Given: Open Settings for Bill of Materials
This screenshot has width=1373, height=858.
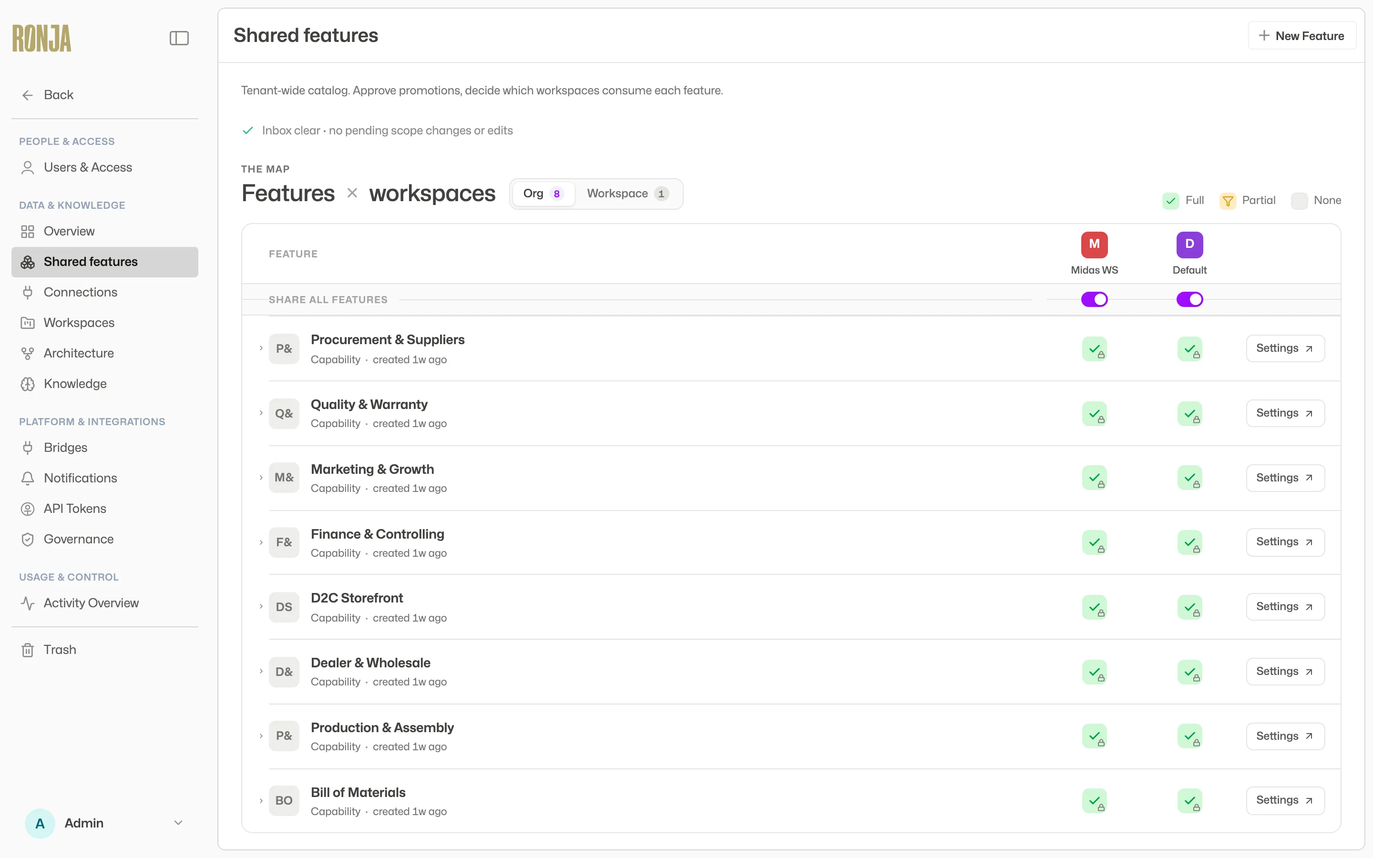Looking at the screenshot, I should 1285,800.
